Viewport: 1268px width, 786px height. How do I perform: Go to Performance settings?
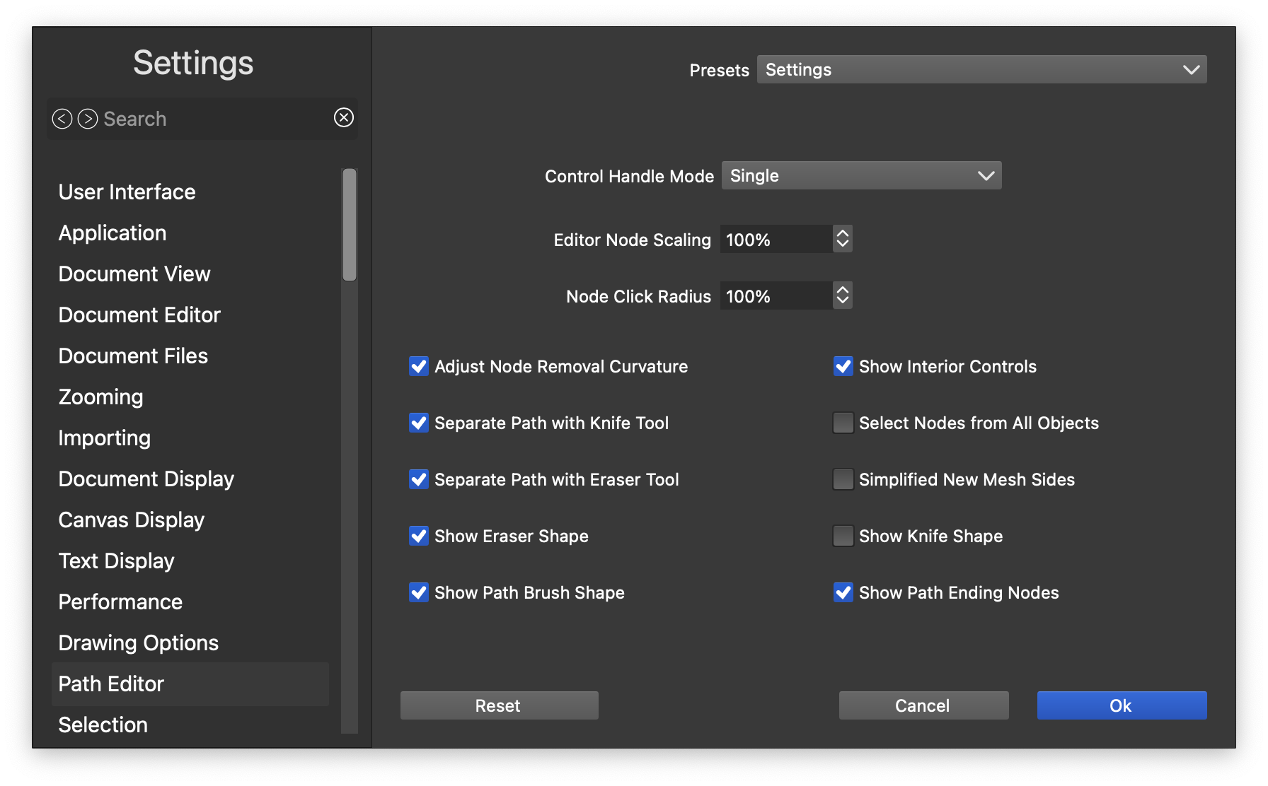point(120,602)
